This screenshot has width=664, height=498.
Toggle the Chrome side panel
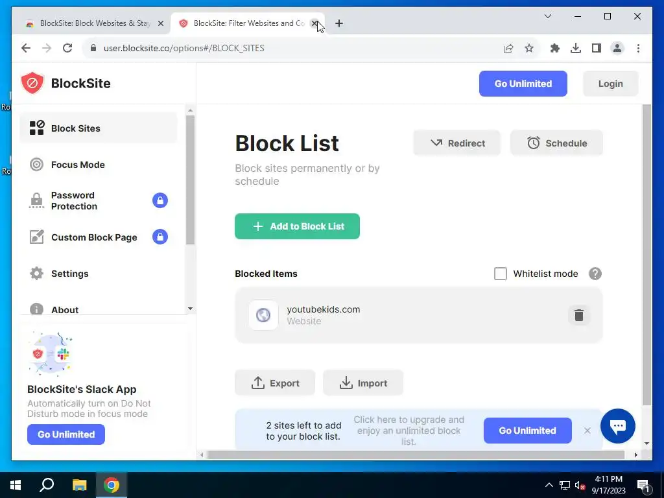pos(597,48)
